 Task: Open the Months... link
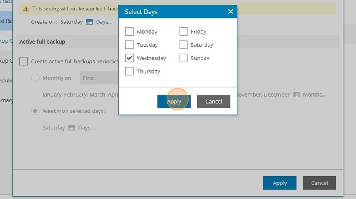coord(314,95)
